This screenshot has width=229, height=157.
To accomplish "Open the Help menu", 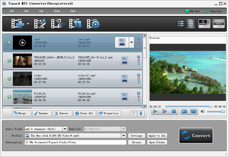I will click(x=73, y=11).
